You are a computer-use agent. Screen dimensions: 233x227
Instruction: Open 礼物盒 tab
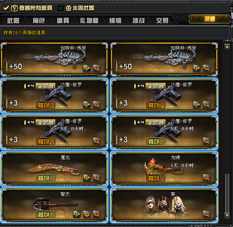coord(89,20)
